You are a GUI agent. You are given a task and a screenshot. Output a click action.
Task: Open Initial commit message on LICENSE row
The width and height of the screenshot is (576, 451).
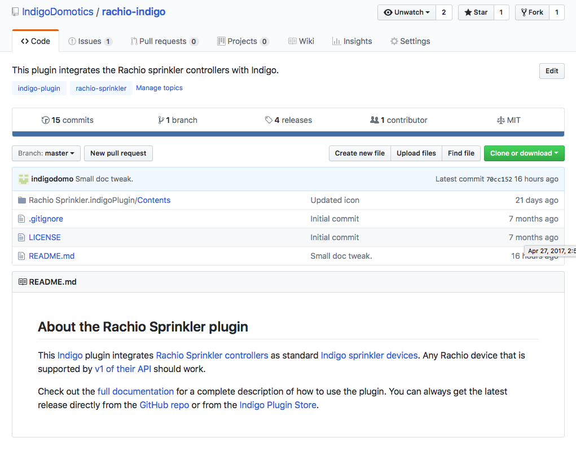[x=335, y=238]
